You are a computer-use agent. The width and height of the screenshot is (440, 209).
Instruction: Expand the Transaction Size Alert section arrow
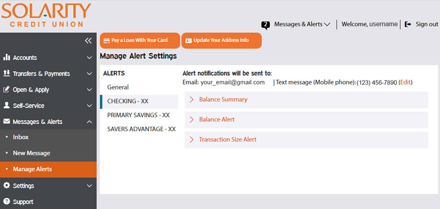coord(191,139)
